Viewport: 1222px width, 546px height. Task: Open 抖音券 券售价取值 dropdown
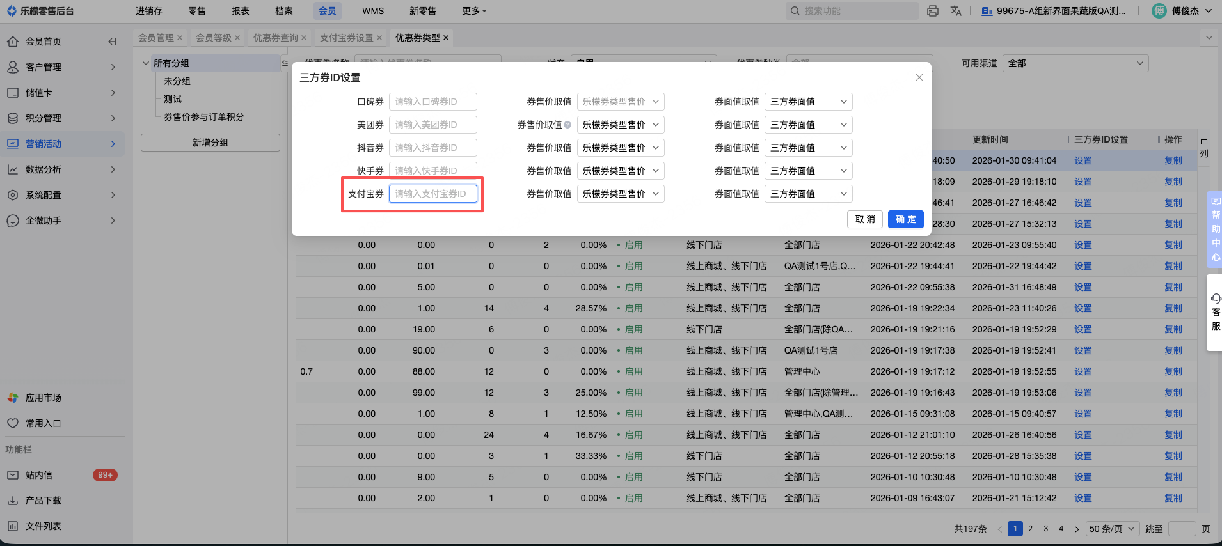click(x=621, y=148)
